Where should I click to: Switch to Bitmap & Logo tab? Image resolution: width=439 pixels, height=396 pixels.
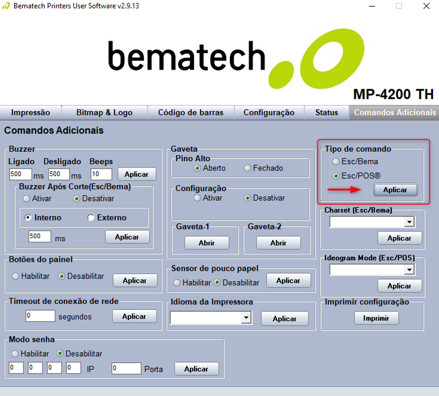tap(104, 112)
